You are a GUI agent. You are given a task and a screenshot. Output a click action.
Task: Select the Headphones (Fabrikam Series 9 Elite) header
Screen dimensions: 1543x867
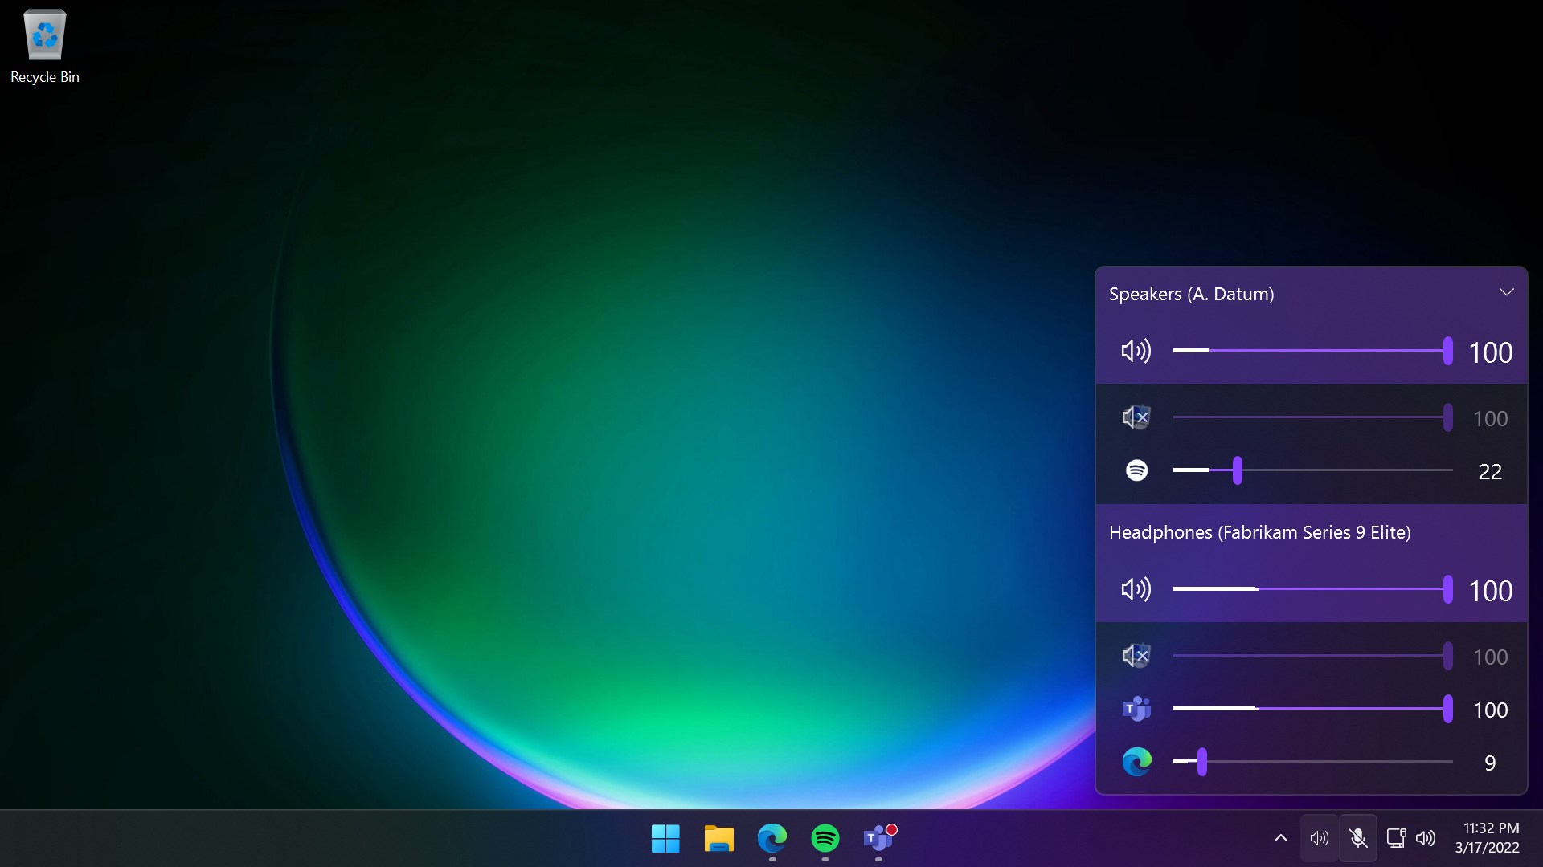point(1261,531)
